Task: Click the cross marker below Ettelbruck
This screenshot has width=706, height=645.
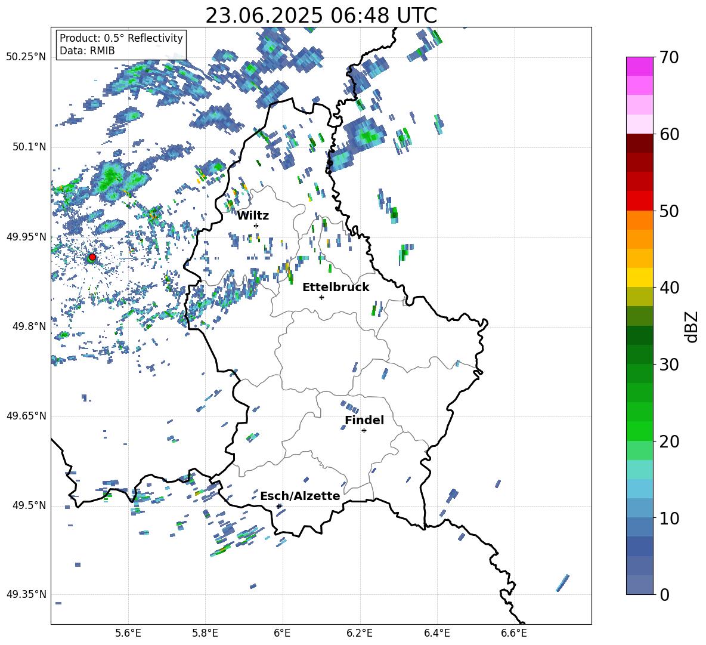Action: pyautogui.click(x=321, y=297)
